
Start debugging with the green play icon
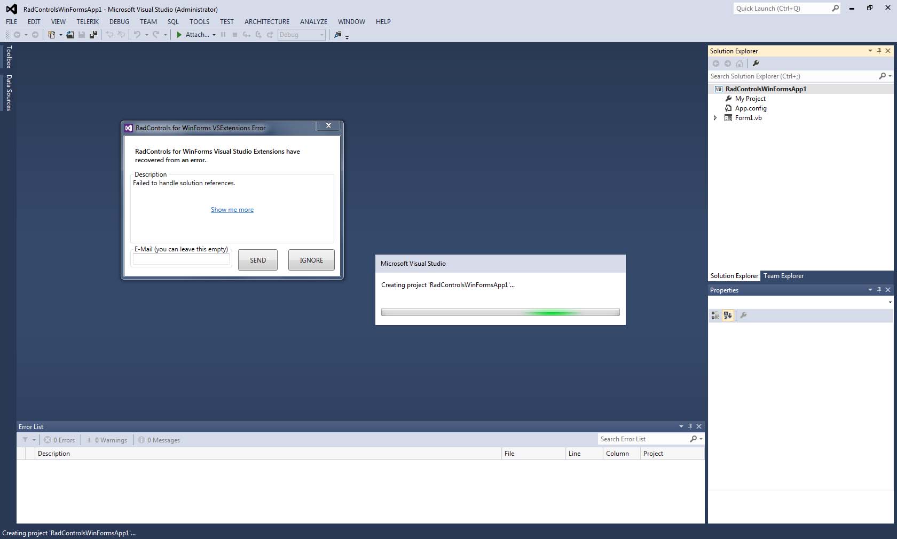(x=179, y=35)
